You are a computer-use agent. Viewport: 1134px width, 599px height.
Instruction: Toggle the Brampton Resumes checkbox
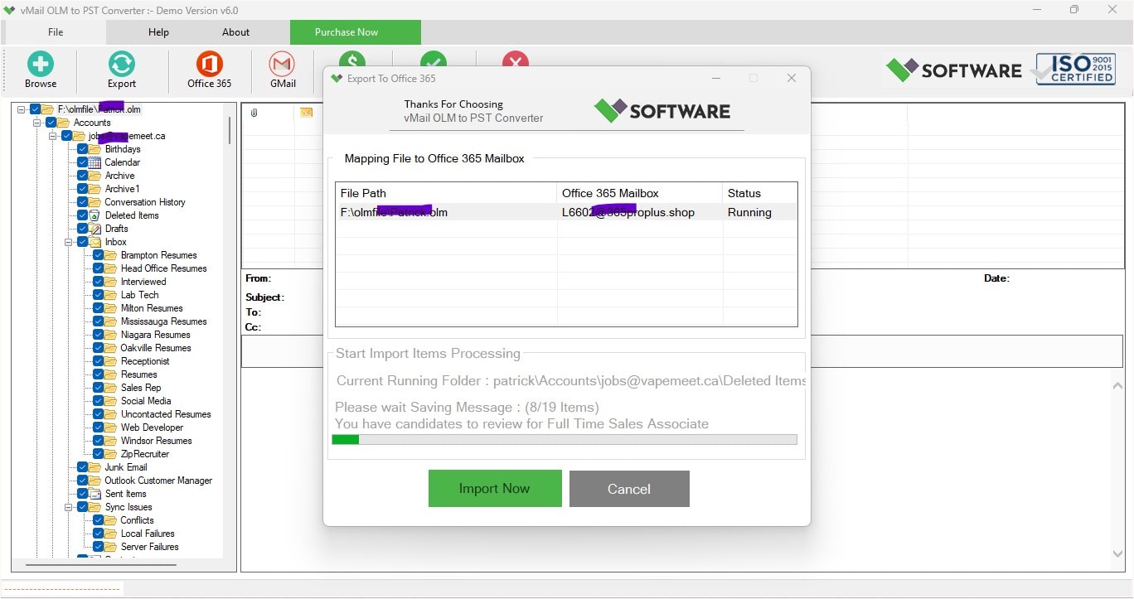[x=98, y=255]
